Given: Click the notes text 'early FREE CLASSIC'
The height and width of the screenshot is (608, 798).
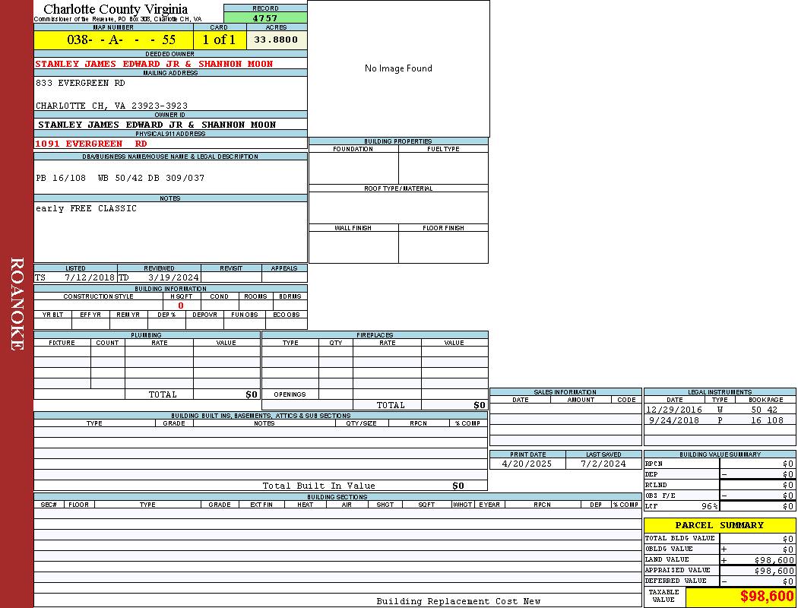Looking at the screenshot, I should coord(86,208).
